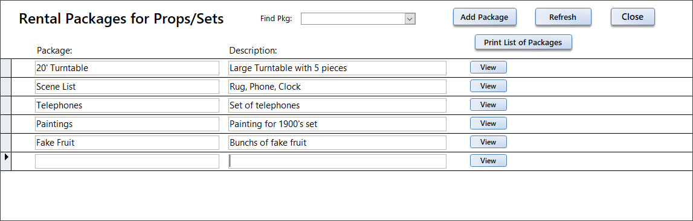The height and width of the screenshot is (221, 693).
Task: Select the record selector for Paintings row
Action: 5,123
